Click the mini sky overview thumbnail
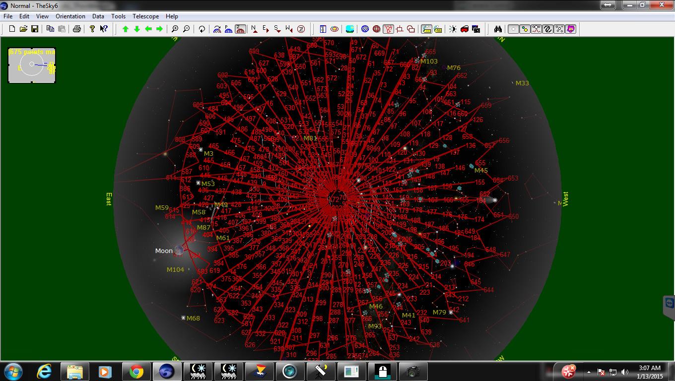The width and height of the screenshot is (675, 381). [x=32, y=65]
